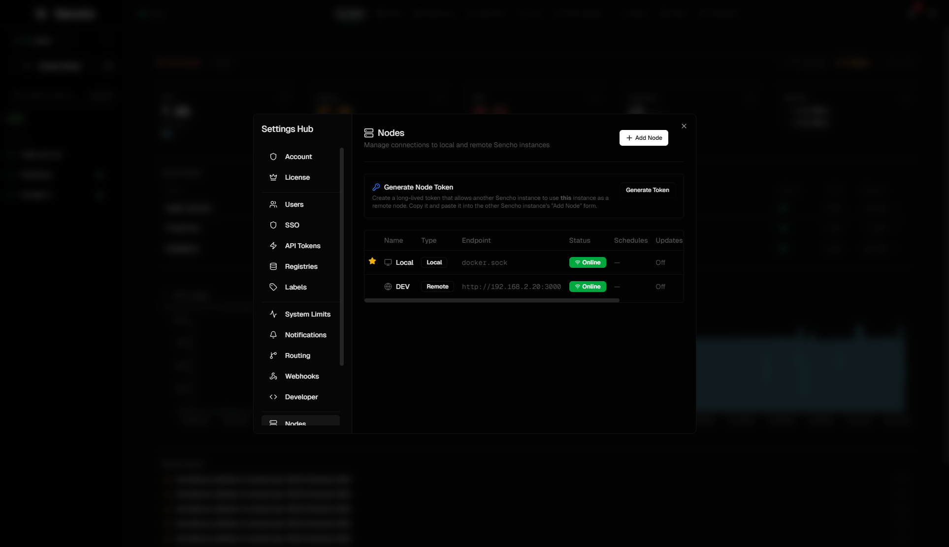Click the Nodes server icon in heading
This screenshot has width=949, height=547.
[369, 133]
